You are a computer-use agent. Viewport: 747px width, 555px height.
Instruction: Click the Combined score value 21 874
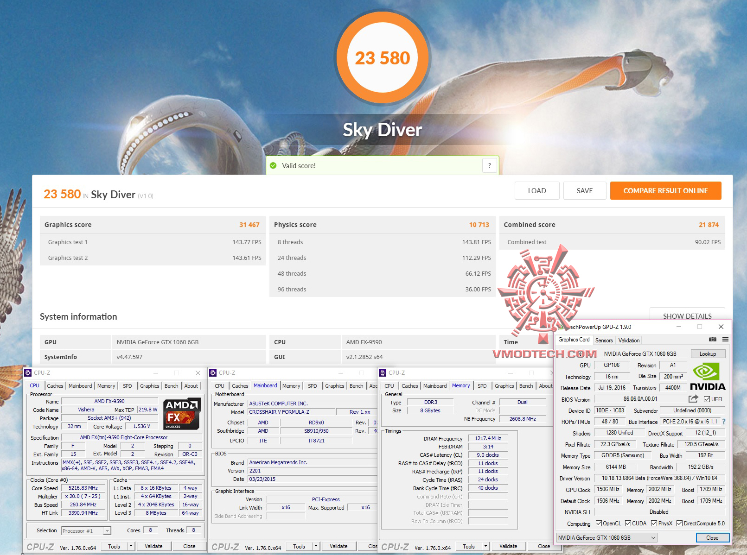coord(709,225)
